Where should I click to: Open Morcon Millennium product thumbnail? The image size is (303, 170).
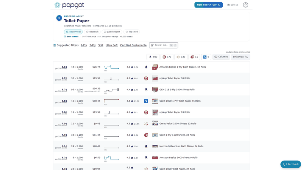point(155,146)
